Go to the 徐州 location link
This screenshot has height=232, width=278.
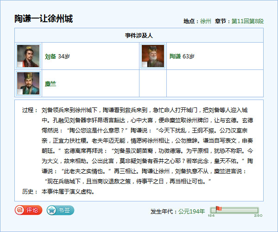pyautogui.click(x=206, y=21)
